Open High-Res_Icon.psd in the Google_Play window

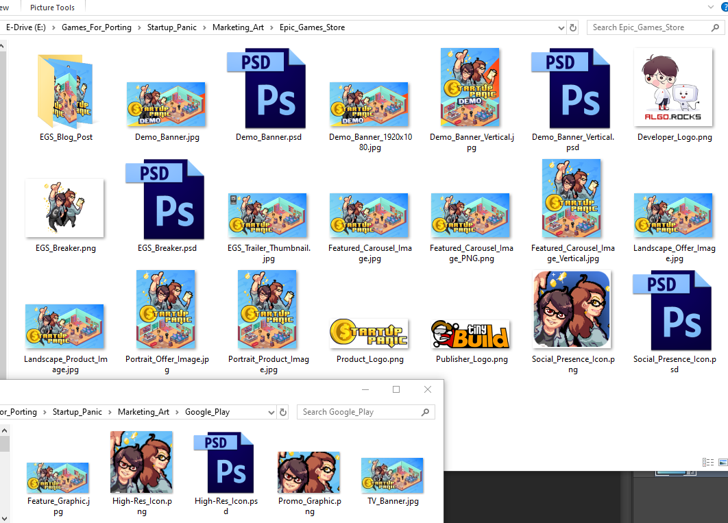(x=226, y=461)
